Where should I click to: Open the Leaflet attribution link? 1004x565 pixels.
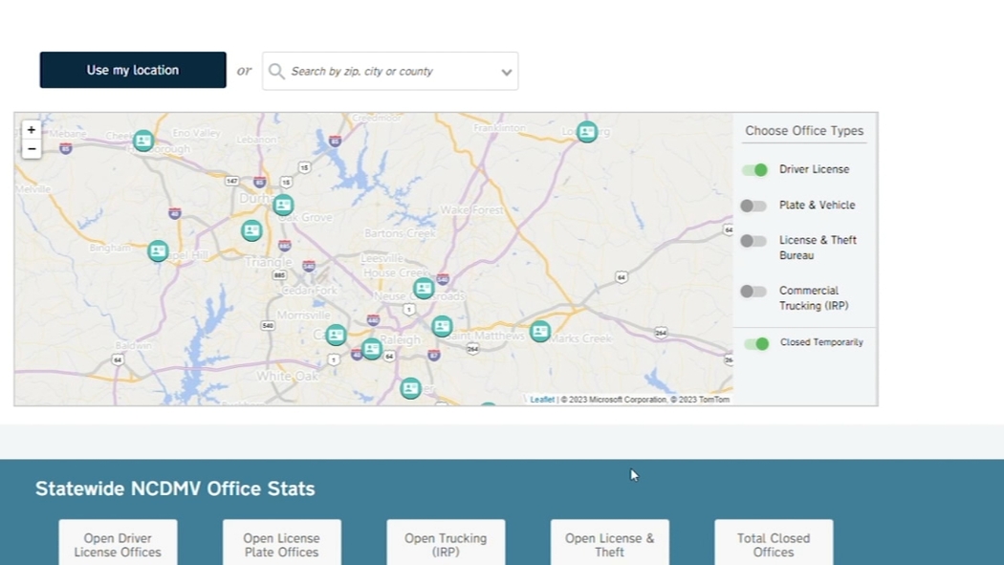pos(542,400)
